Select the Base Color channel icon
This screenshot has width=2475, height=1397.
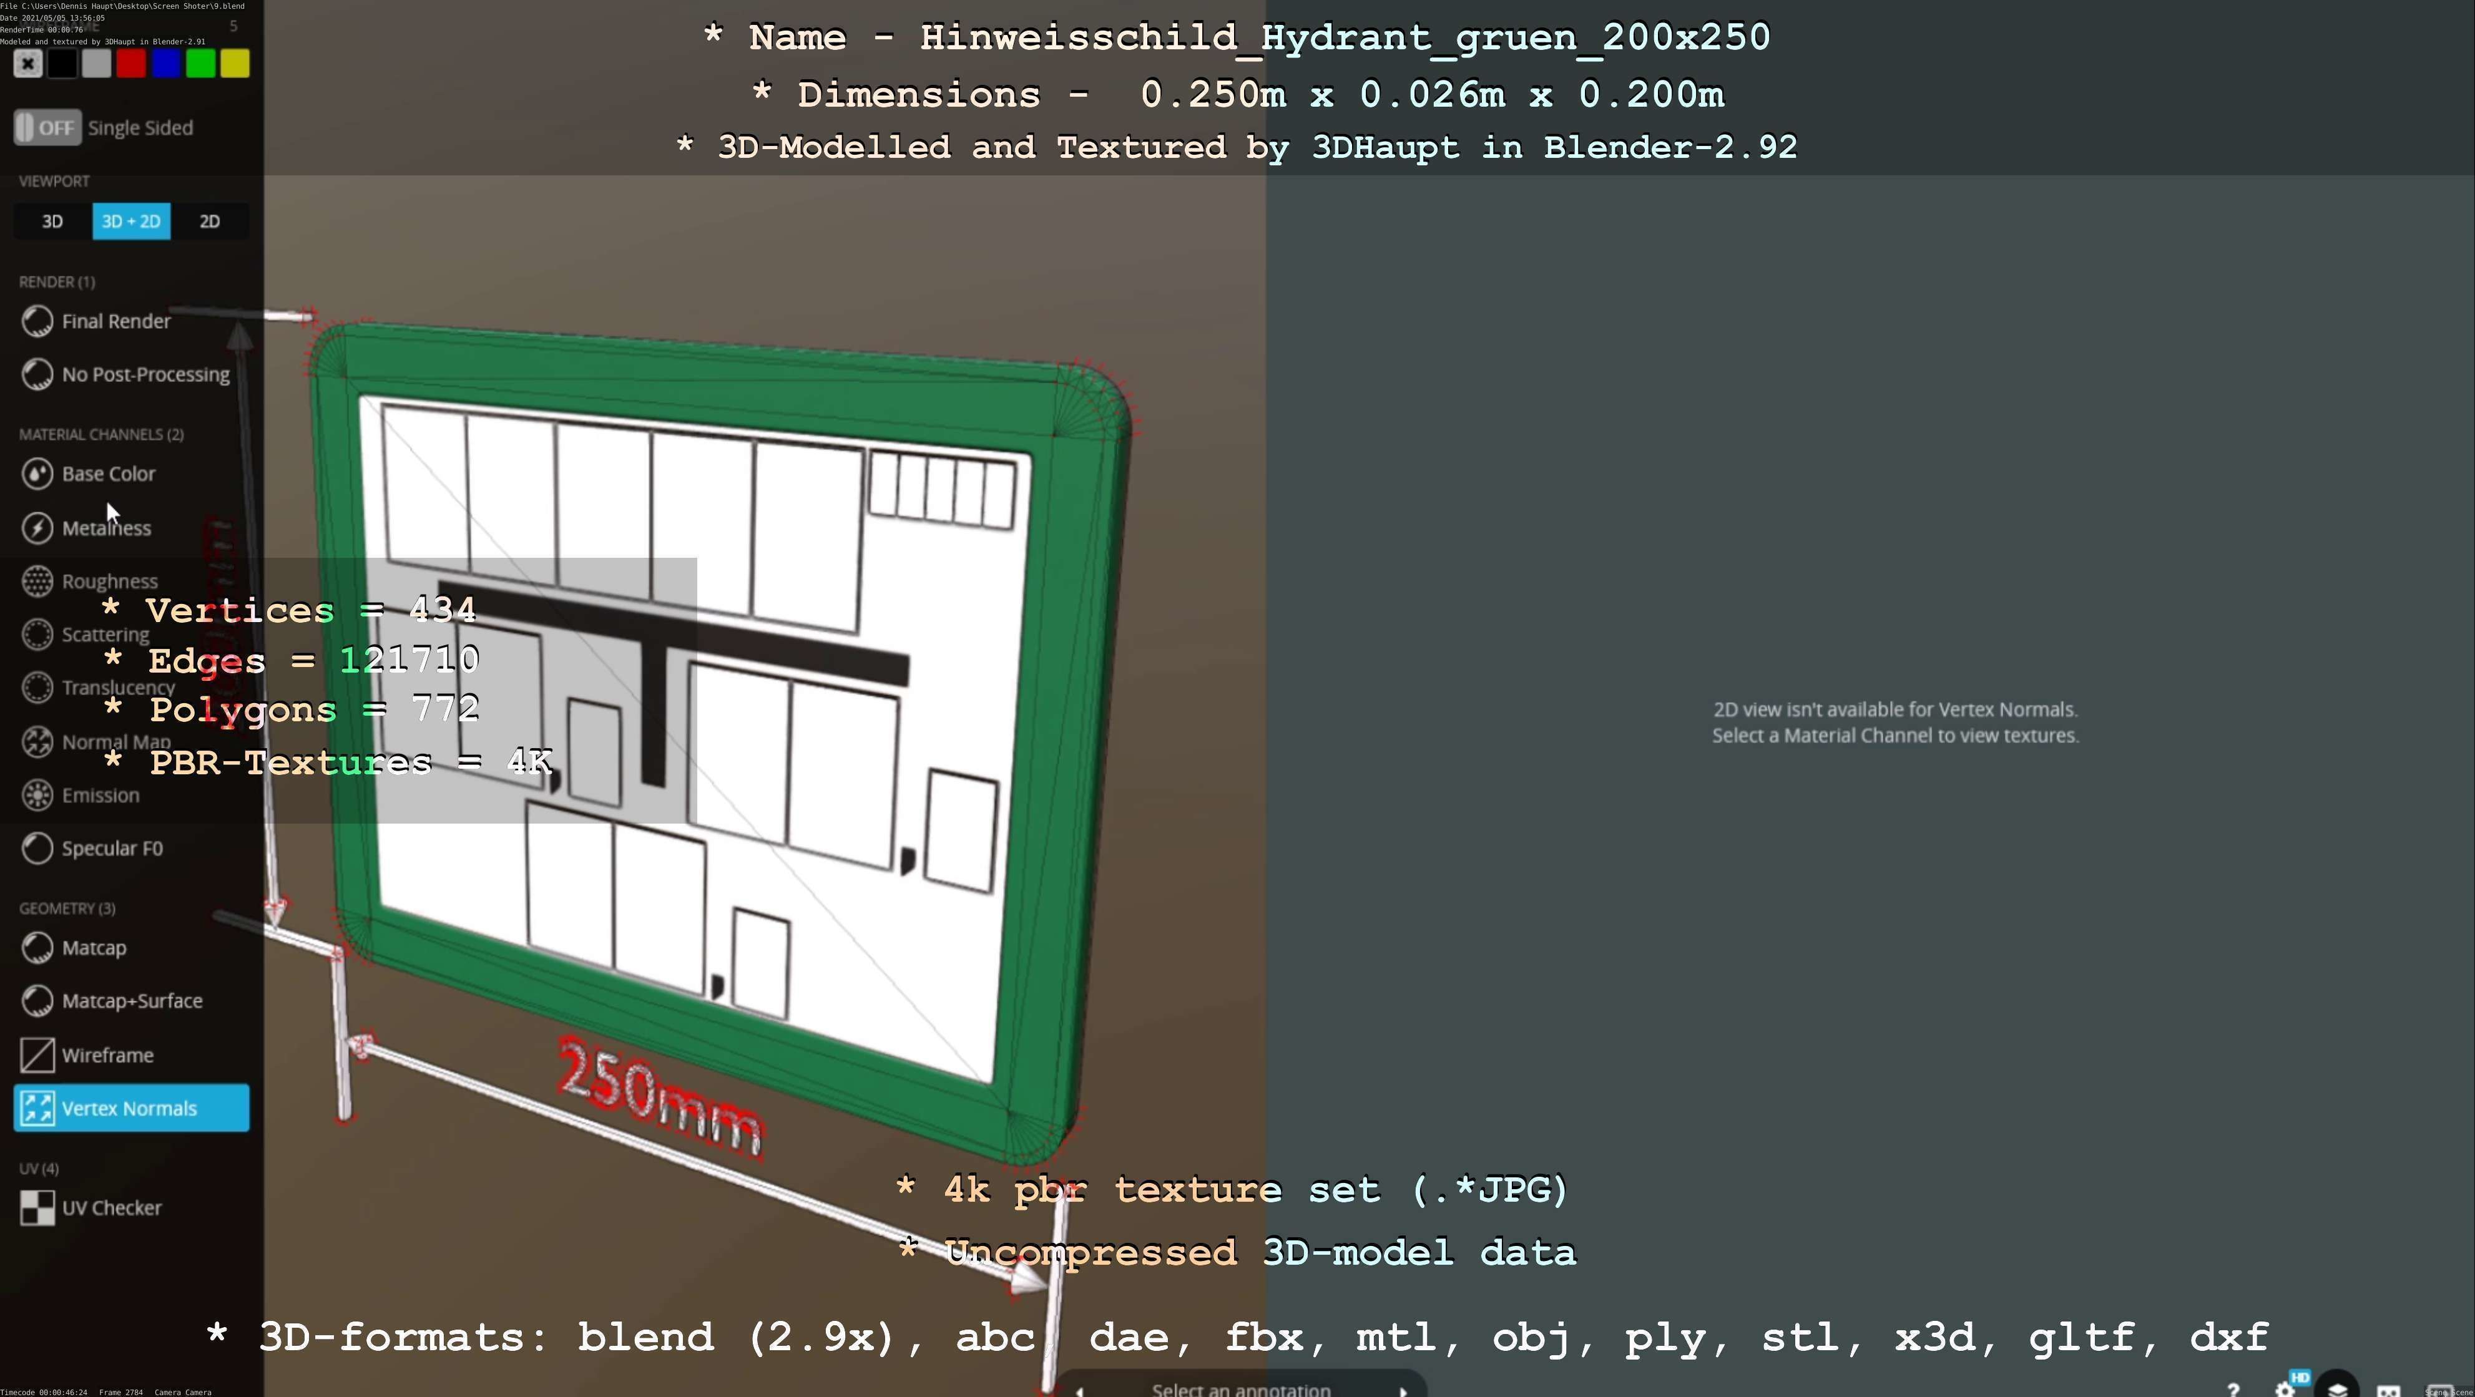point(37,474)
